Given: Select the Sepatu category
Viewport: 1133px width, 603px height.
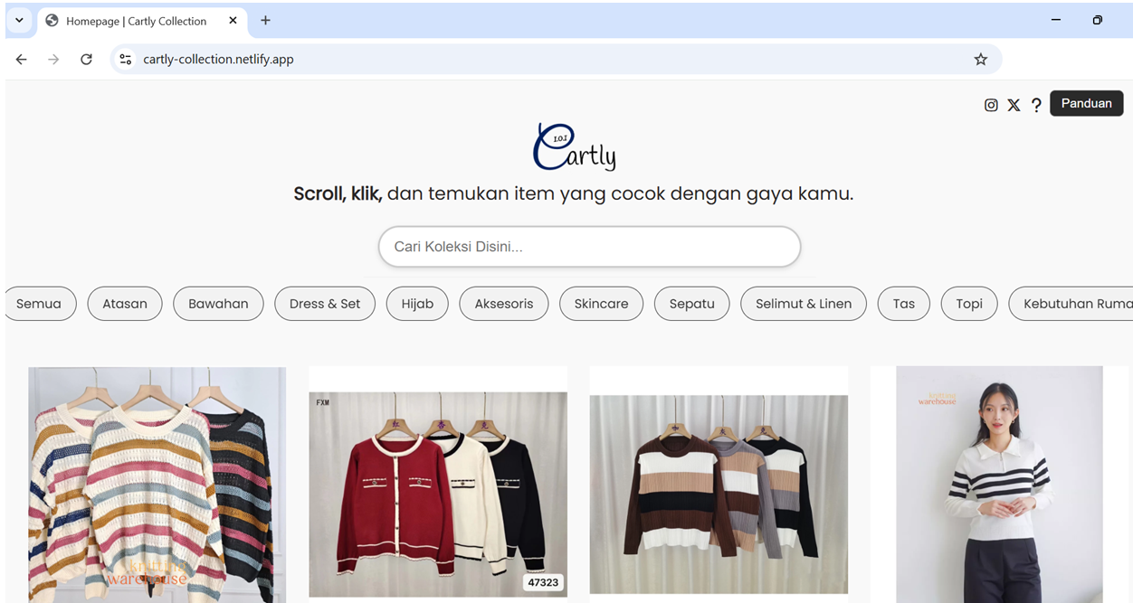Looking at the screenshot, I should pyautogui.click(x=691, y=303).
